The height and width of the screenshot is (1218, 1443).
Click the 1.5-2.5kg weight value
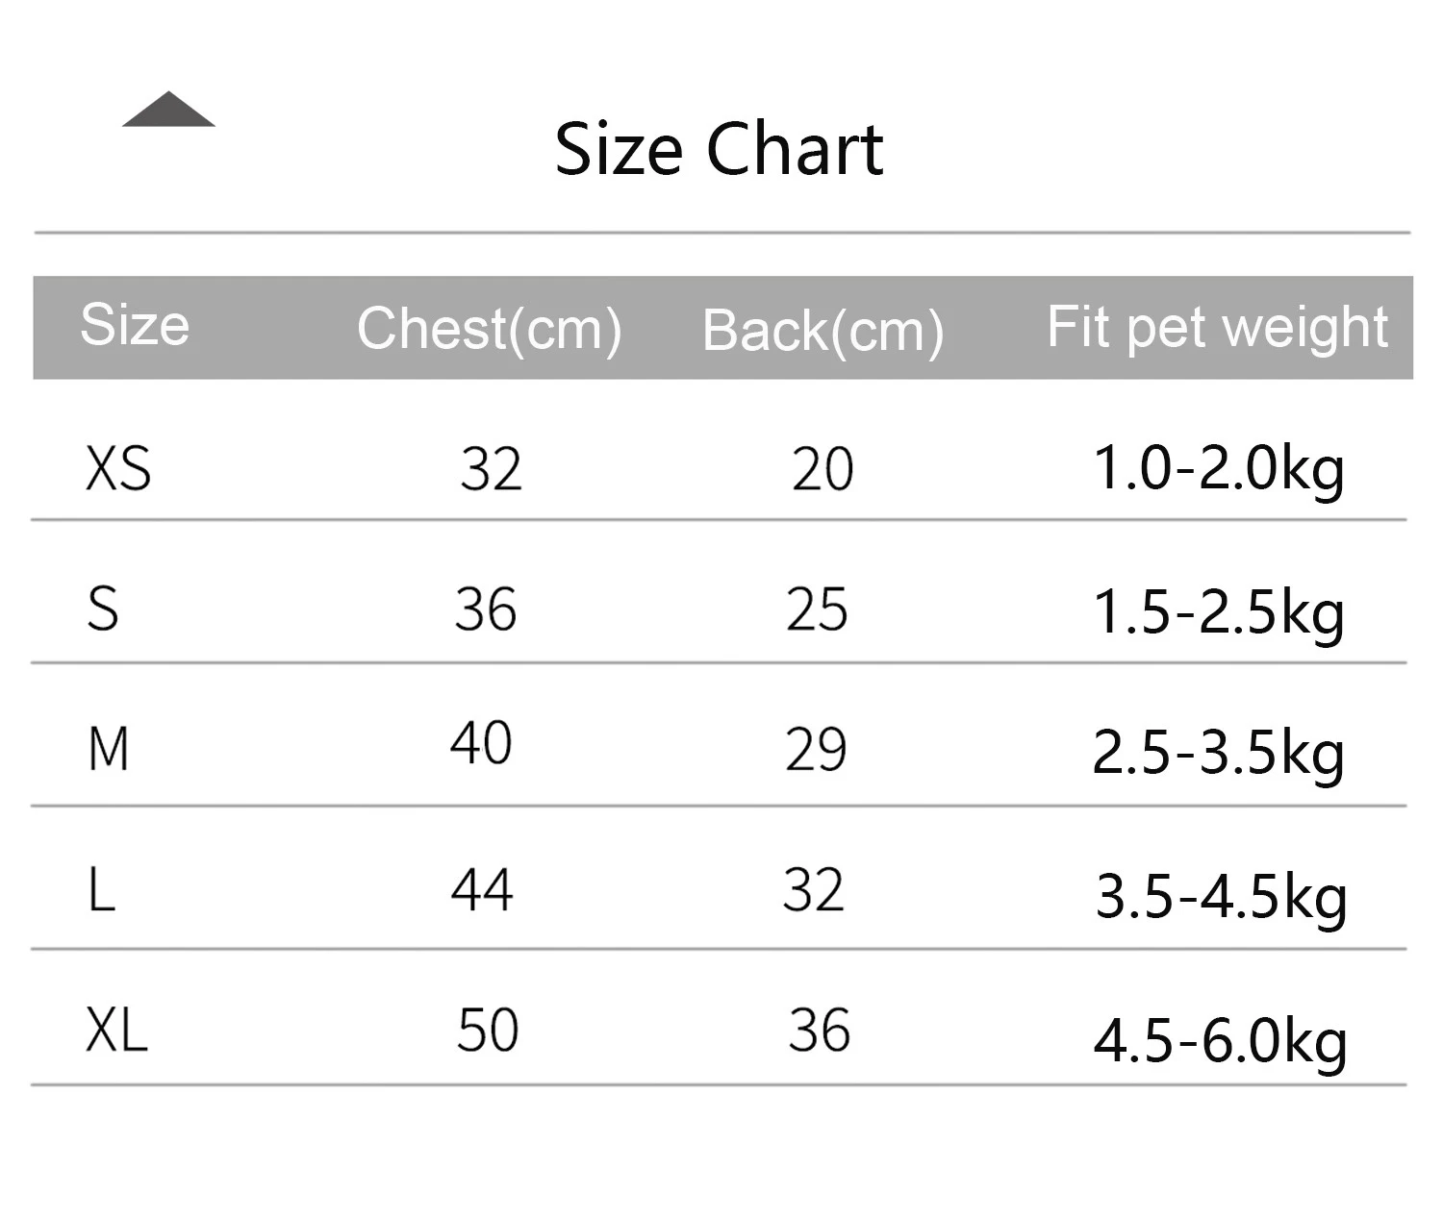pyautogui.click(x=1218, y=611)
